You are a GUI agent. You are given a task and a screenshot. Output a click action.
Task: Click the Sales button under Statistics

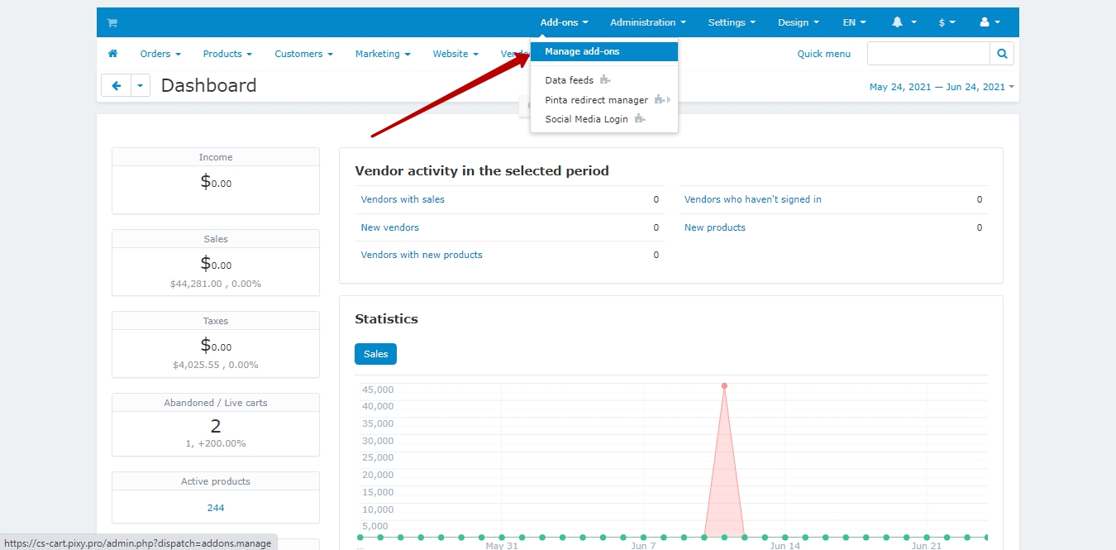[x=375, y=354]
